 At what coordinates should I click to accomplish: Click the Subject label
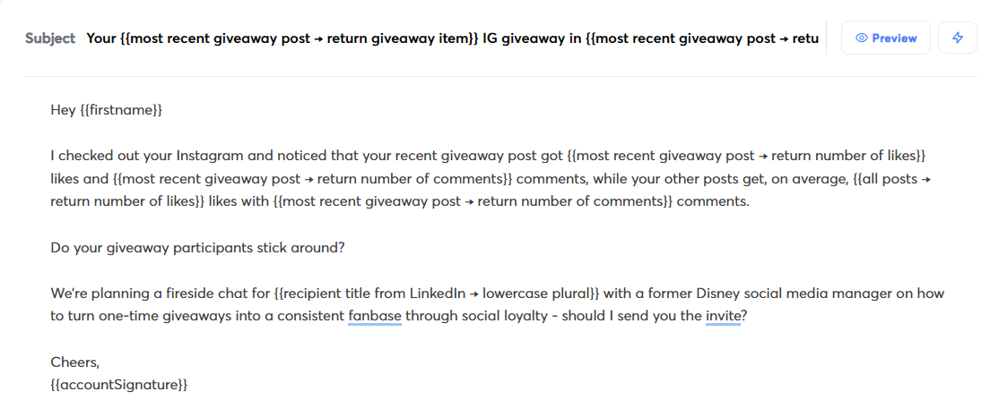[x=50, y=38]
